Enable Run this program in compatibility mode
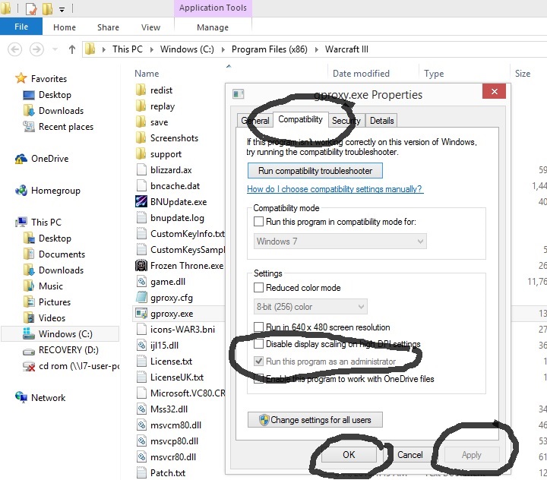The width and height of the screenshot is (547, 480). (x=258, y=222)
